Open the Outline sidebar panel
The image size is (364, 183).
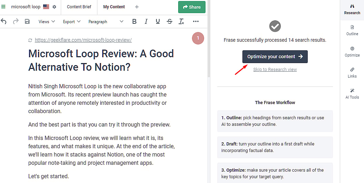(x=352, y=30)
